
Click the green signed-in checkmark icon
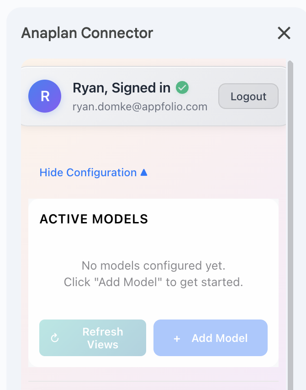pyautogui.click(x=183, y=87)
